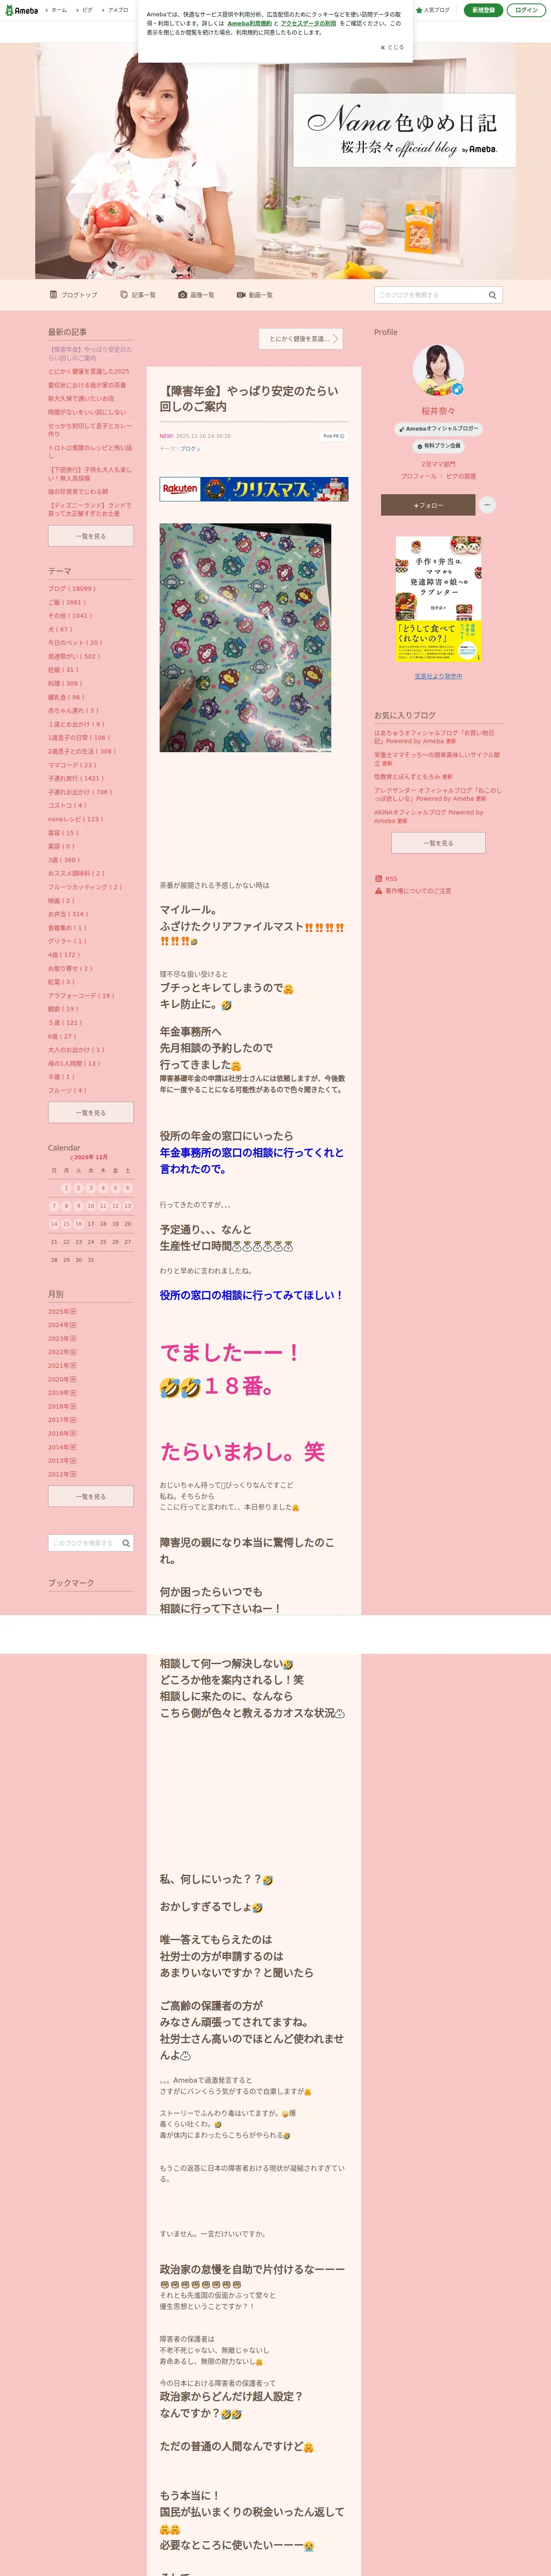Open recent article 新大久保で遊びたいお店
Image resolution: width=551 pixels, height=2576 pixels.
(x=81, y=398)
